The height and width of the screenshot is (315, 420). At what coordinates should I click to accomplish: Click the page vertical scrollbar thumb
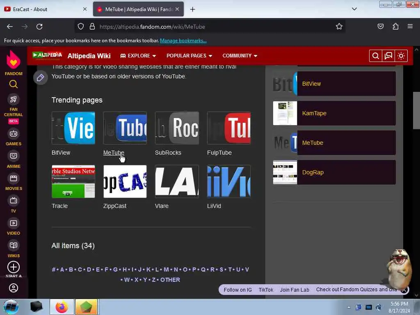(x=416, y=111)
